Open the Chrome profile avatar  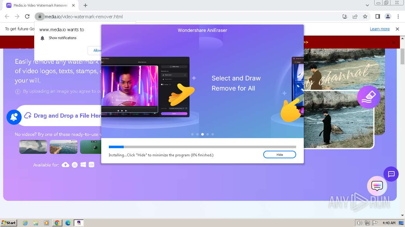(x=388, y=16)
